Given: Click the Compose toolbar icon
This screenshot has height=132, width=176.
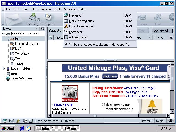Looking at the screenshot, I should (48, 17).
